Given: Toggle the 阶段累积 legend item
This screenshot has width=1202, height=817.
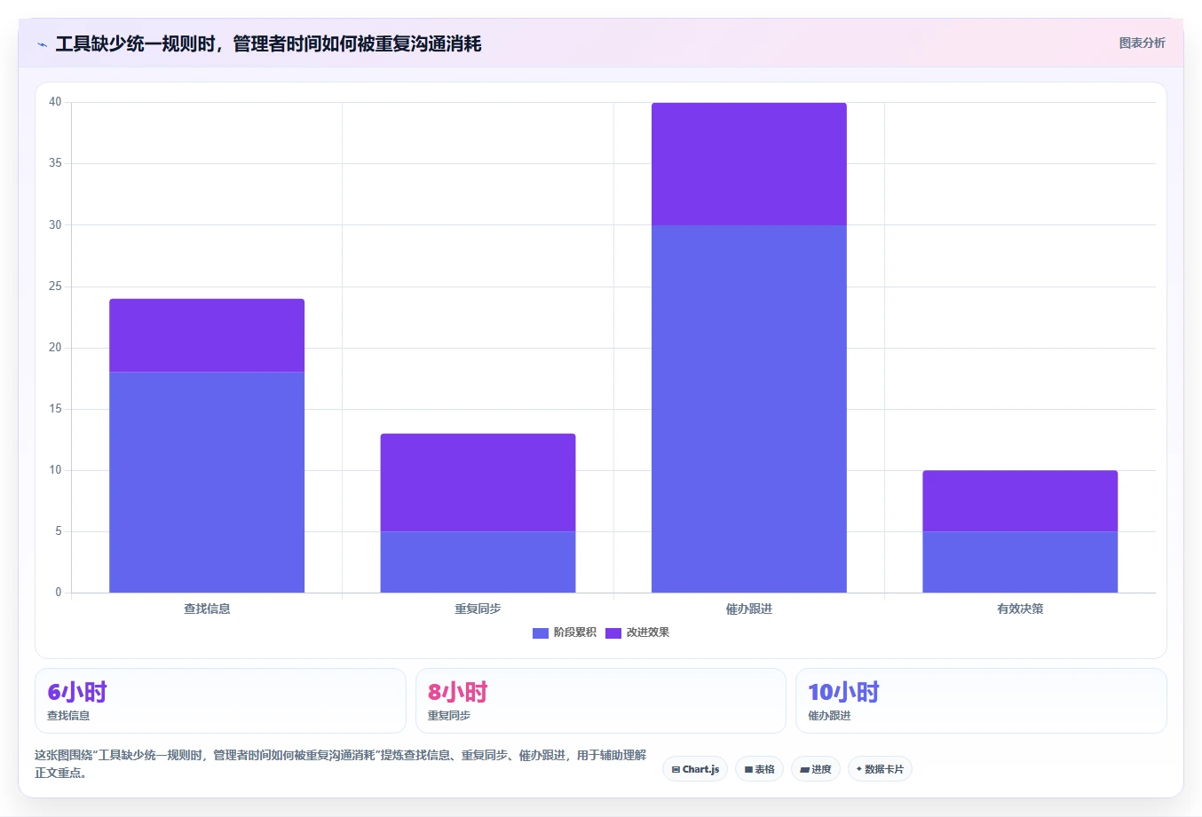Looking at the screenshot, I should click(565, 632).
